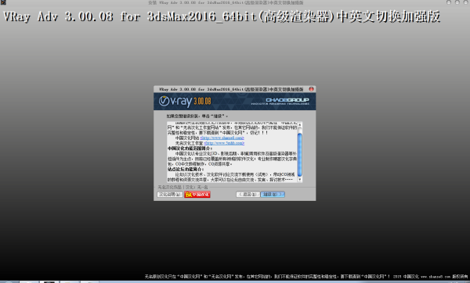Click the red 中国汉化 logo button
Screen dimensions: 470x283
(197, 195)
